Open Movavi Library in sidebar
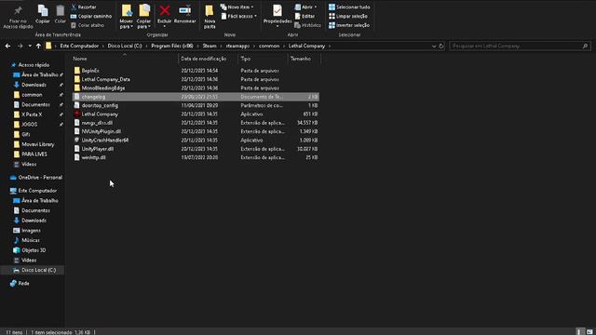This screenshot has width=596, height=335. pos(37,144)
